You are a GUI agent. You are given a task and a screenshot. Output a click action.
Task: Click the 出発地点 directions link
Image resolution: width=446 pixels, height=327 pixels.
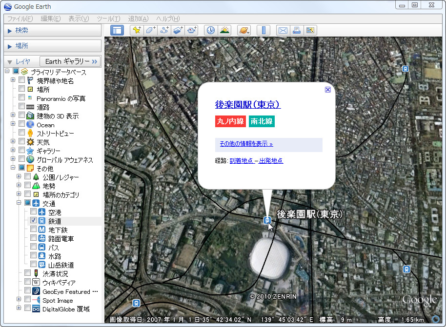[271, 161]
